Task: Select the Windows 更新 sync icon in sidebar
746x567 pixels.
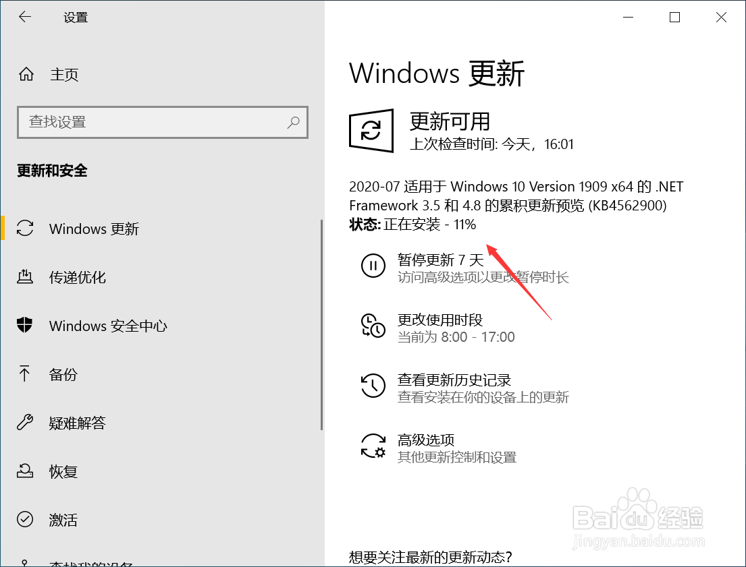Action: pyautogui.click(x=25, y=228)
